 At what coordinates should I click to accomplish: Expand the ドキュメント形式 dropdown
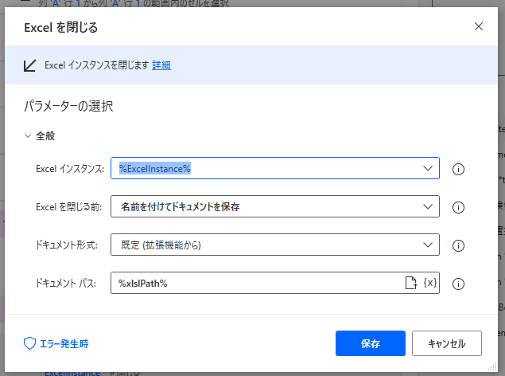[x=428, y=245]
